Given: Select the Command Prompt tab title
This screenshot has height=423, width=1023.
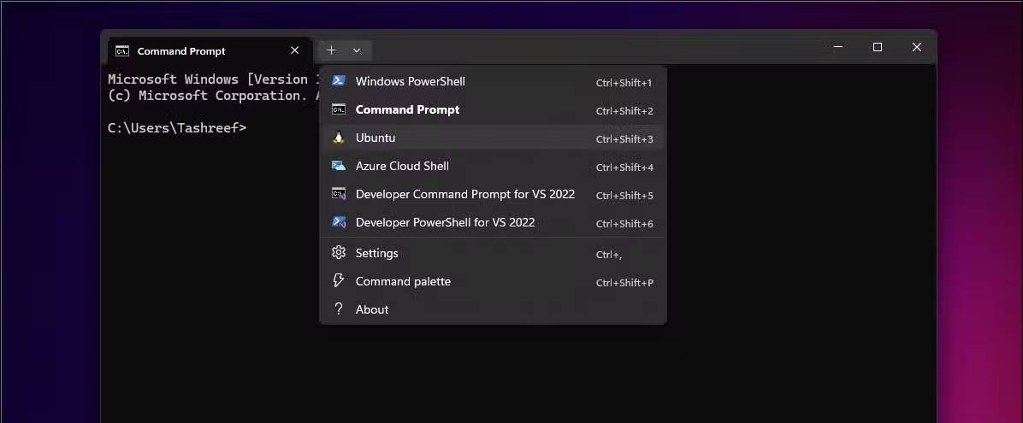Looking at the screenshot, I should [181, 51].
